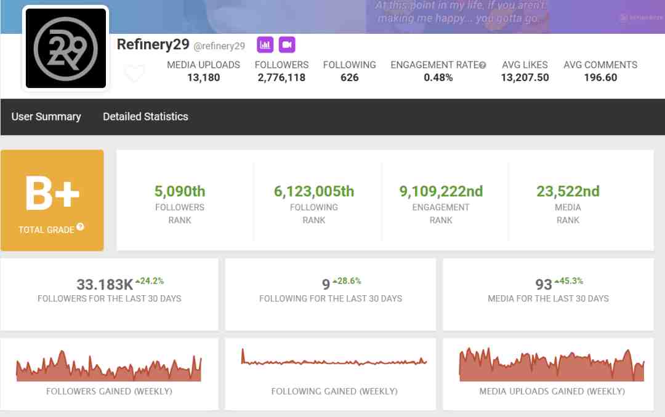
Task: Click the 0.48% engagement rate value
Action: [438, 77]
